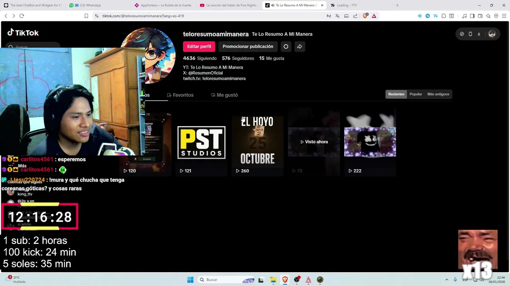The height and width of the screenshot is (286, 510).
Task: Open the weather widget 21°C Nublado
Action: pos(16,280)
